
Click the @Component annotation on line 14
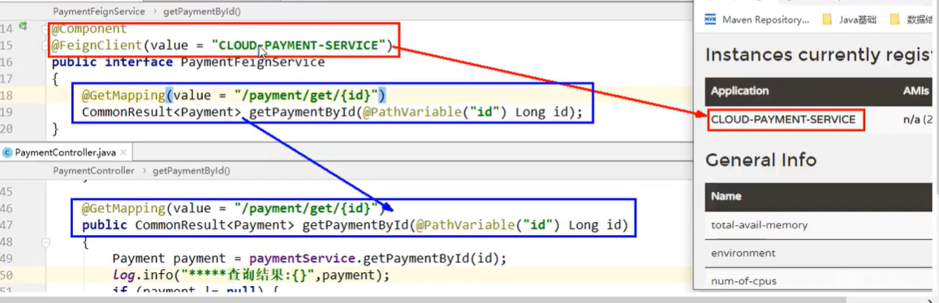[89, 28]
